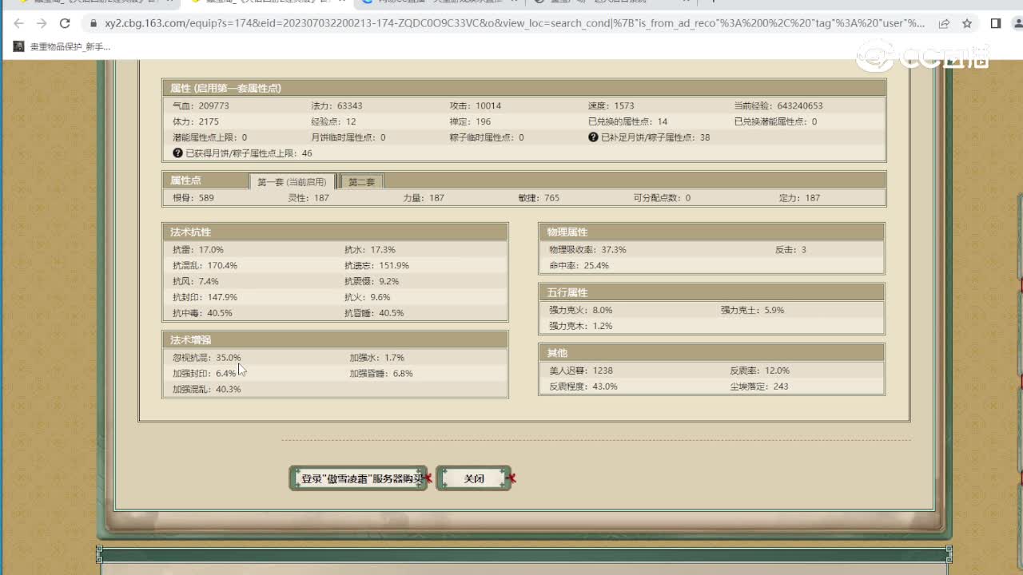Click help icon beside 已获得月饼/粽子属性点上限
Screen dimensions: 1023x575
177,153
